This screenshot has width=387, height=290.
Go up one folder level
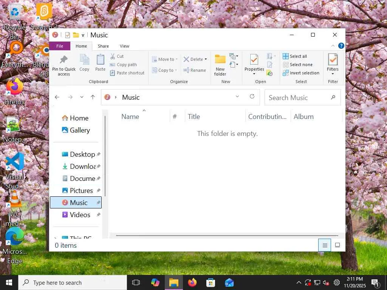click(93, 97)
